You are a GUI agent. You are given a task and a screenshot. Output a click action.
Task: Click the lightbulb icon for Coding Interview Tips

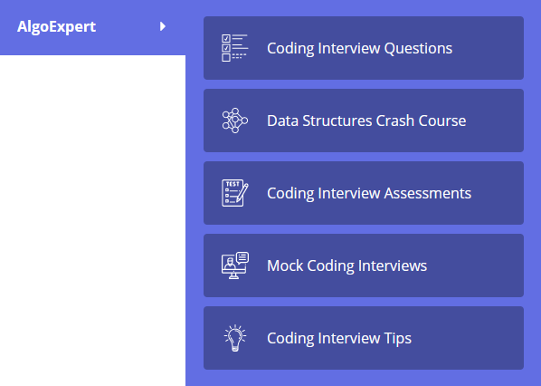[x=235, y=338]
